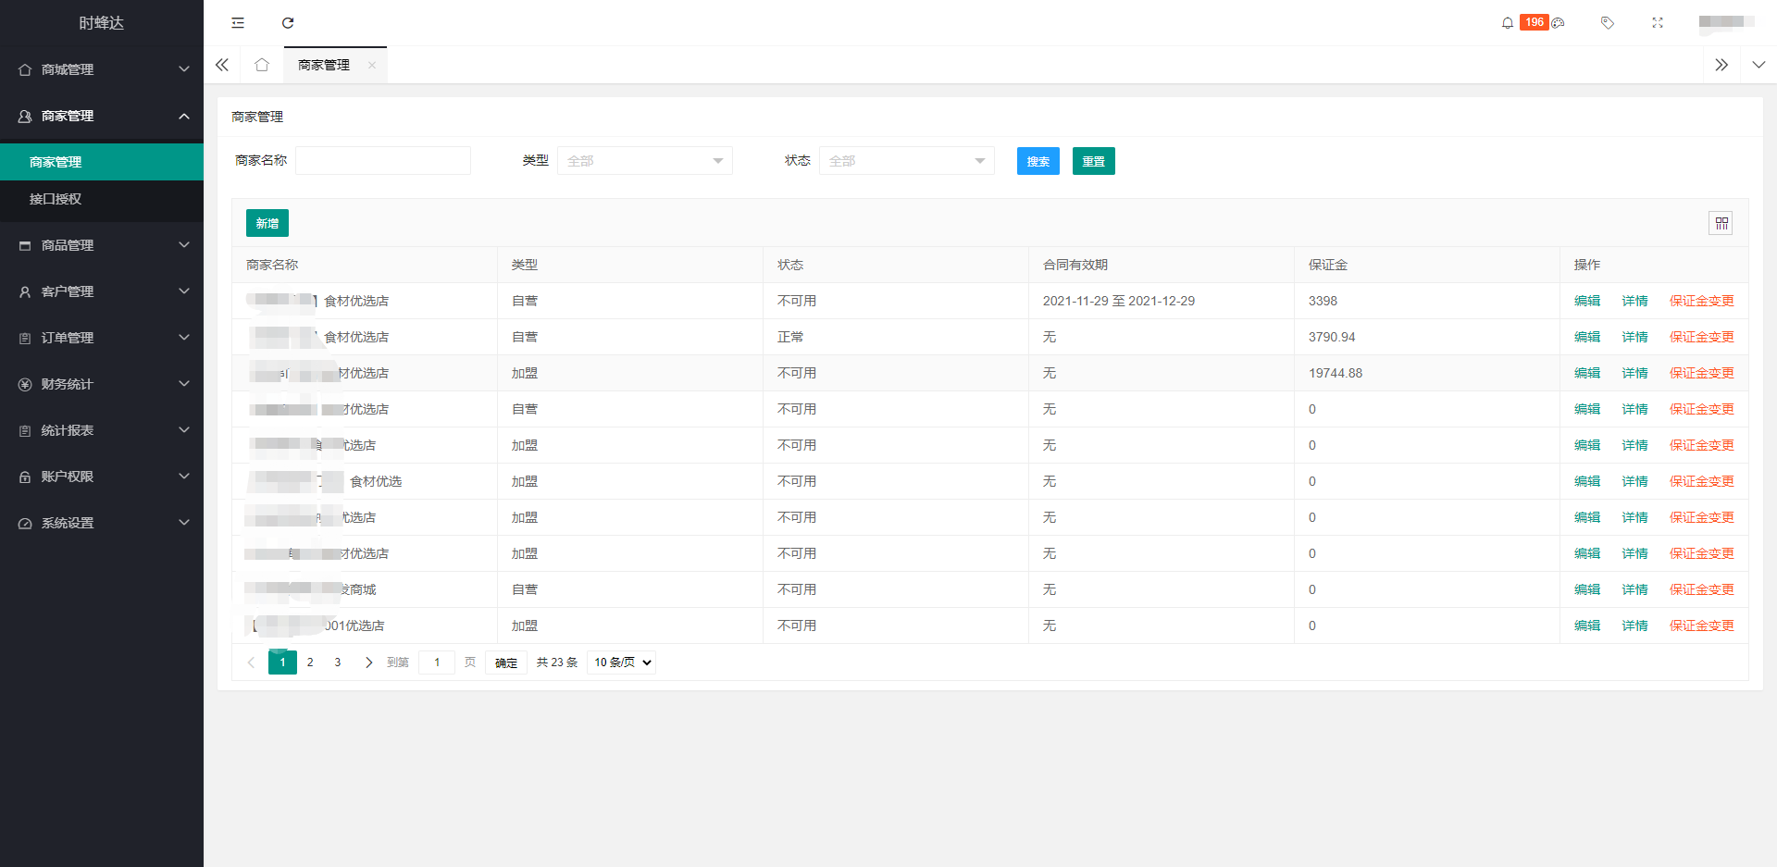Image resolution: width=1777 pixels, height=867 pixels.
Task: Toggle fullscreen mode icon
Action: pos(1658,23)
